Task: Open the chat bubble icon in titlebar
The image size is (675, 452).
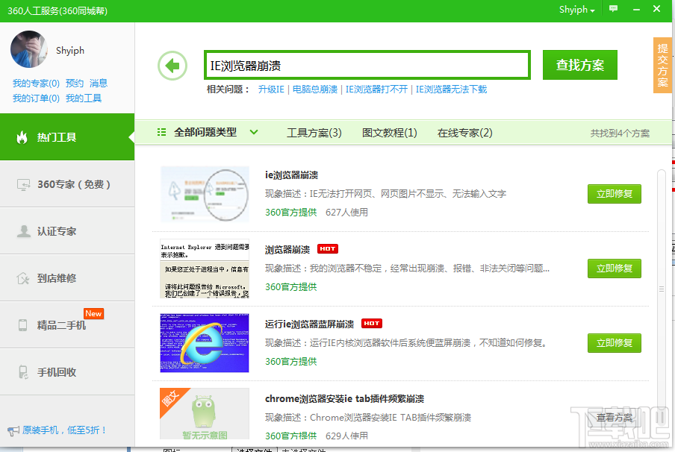Action: (x=613, y=10)
